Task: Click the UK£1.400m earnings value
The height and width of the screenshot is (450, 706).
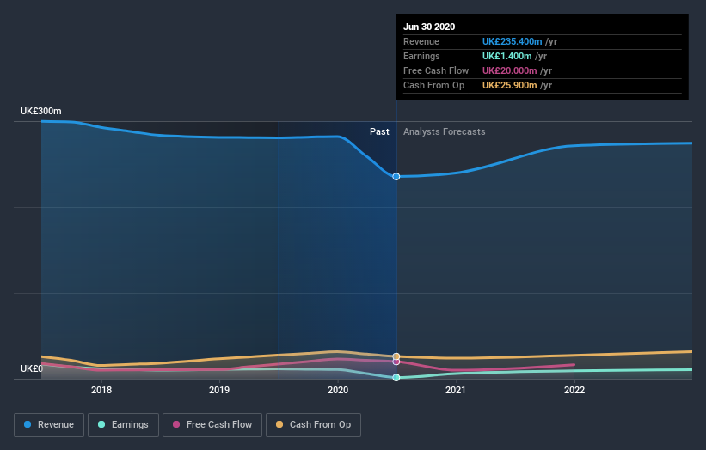Action: coord(507,56)
